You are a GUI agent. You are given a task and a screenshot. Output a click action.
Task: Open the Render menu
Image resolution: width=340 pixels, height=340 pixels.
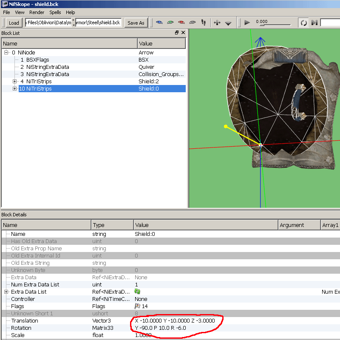click(x=37, y=12)
